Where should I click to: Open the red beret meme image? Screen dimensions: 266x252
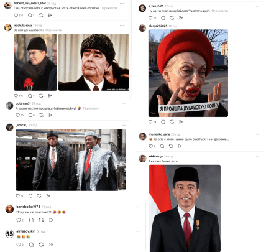188,73
